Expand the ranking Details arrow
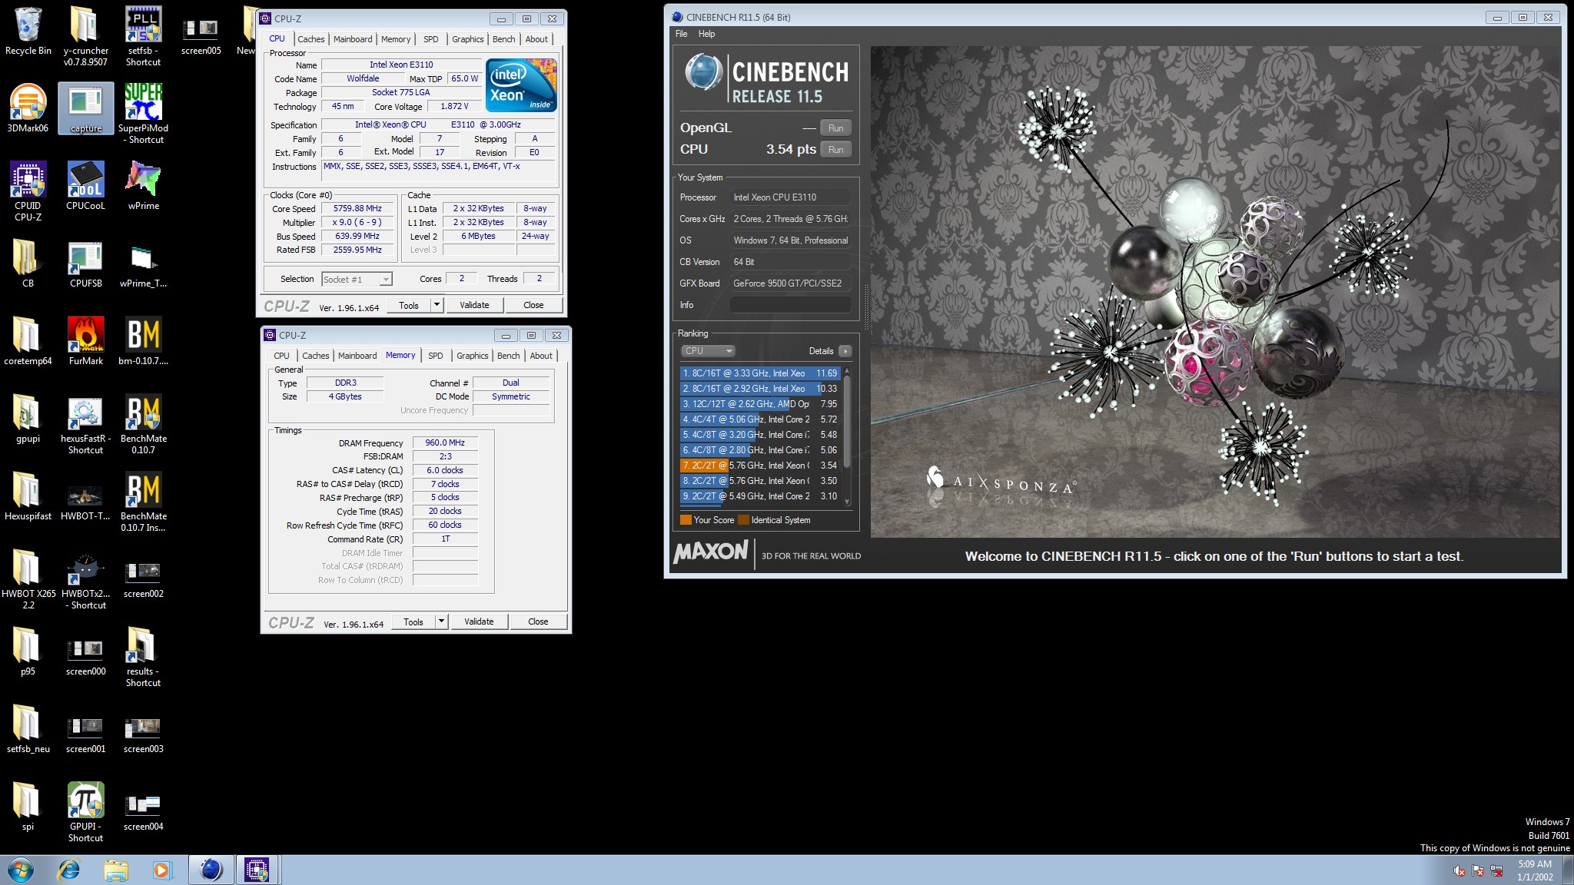1574x885 pixels. pos(845,351)
